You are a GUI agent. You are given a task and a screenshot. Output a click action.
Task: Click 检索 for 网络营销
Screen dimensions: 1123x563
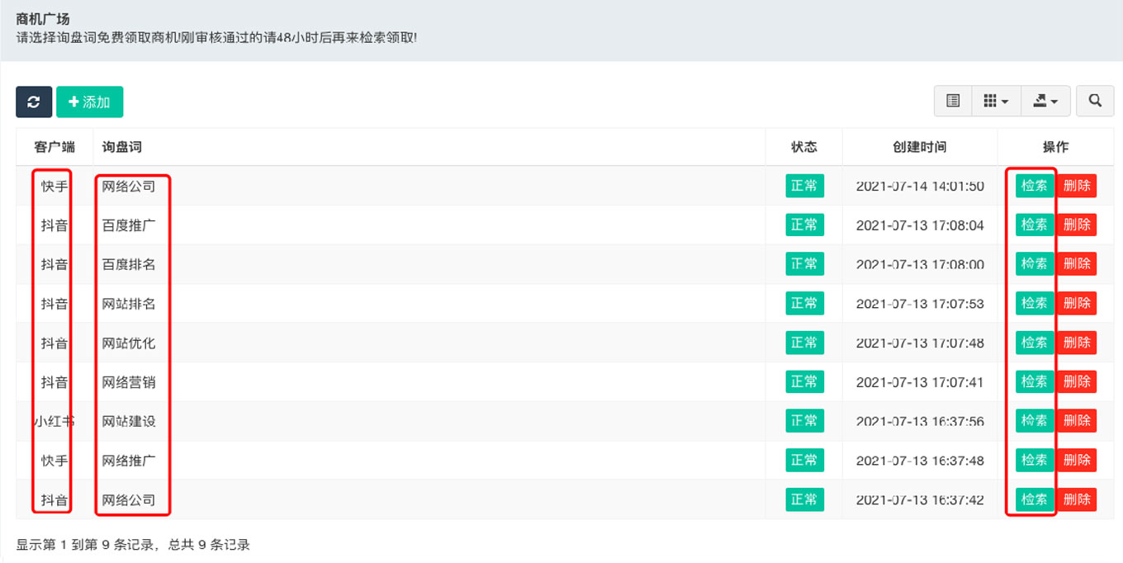1035,381
